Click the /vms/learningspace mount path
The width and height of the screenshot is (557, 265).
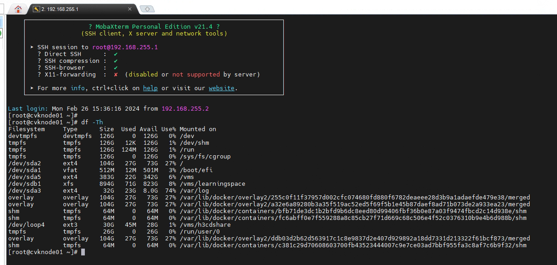coord(212,184)
